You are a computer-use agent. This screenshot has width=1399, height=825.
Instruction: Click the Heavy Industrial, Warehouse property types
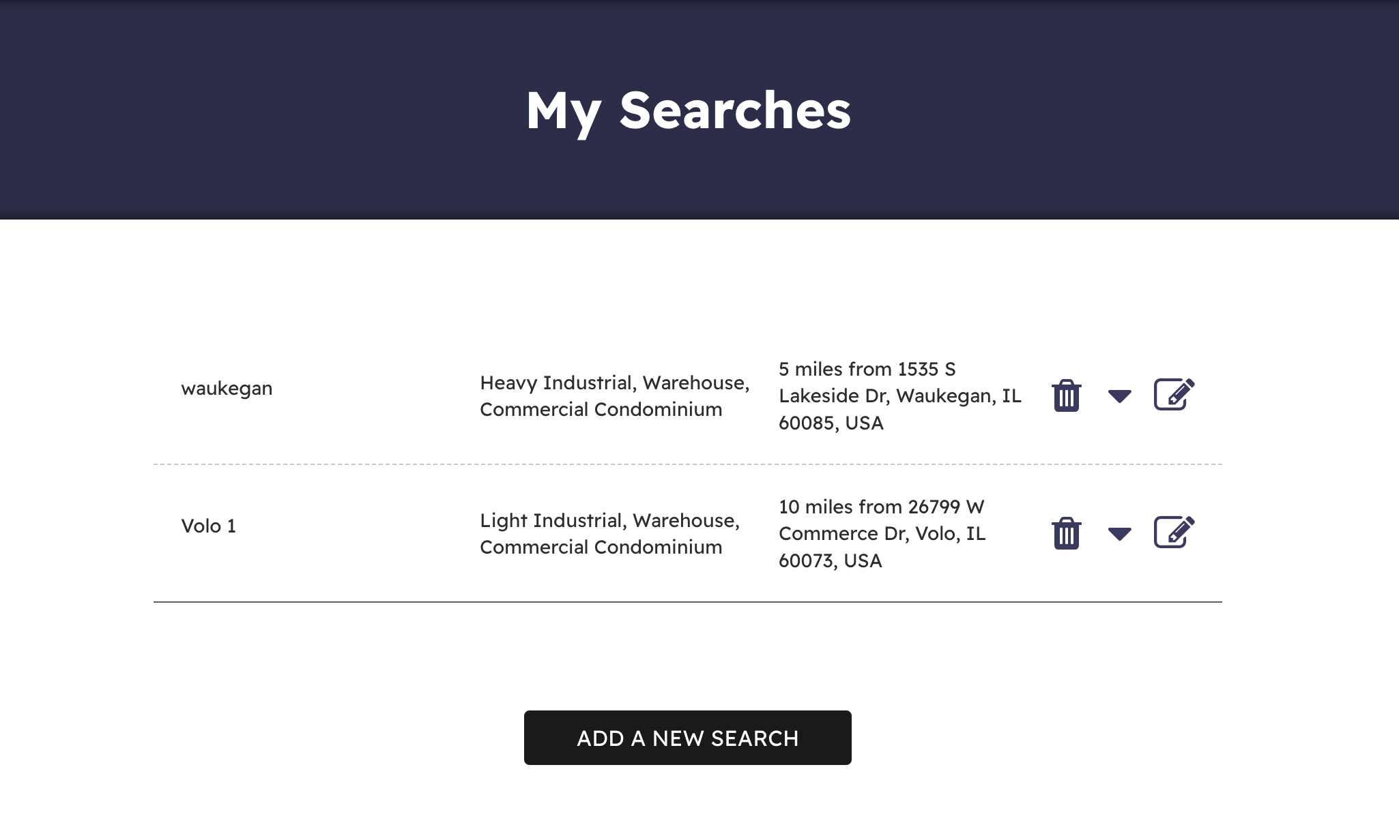tap(615, 382)
